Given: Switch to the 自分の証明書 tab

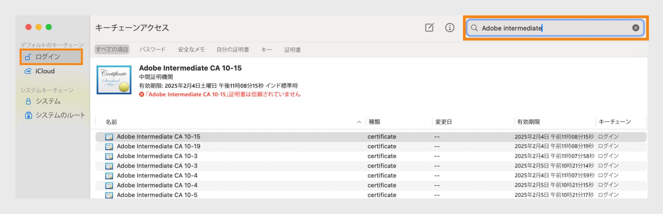Looking at the screenshot, I should 233,50.
